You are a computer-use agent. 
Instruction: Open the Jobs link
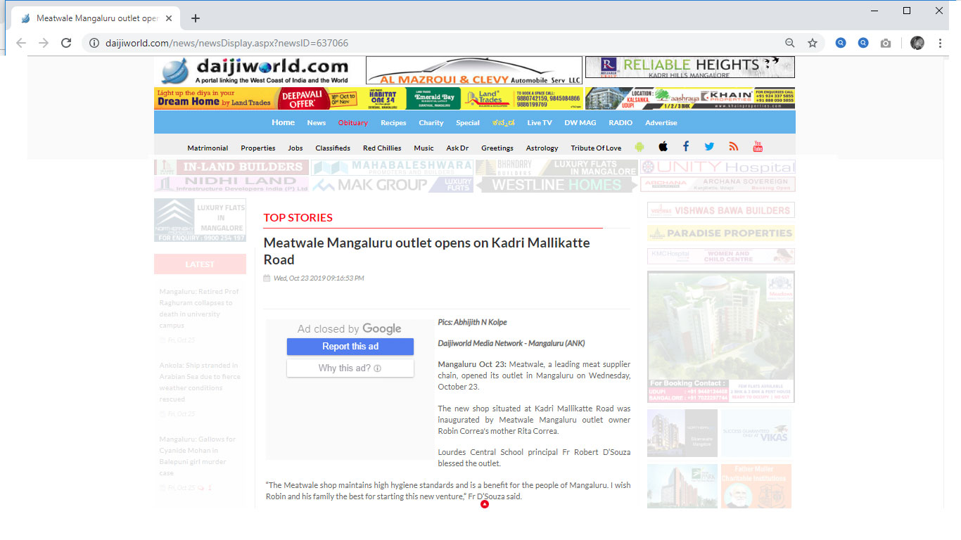[x=295, y=148]
